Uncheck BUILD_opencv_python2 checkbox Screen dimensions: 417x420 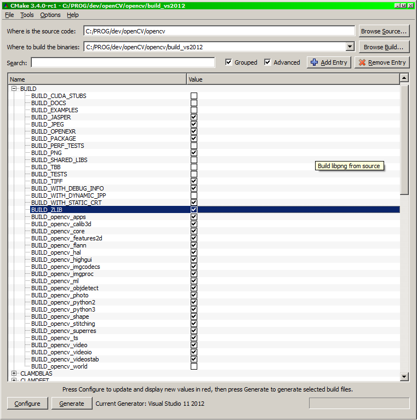[x=194, y=302]
